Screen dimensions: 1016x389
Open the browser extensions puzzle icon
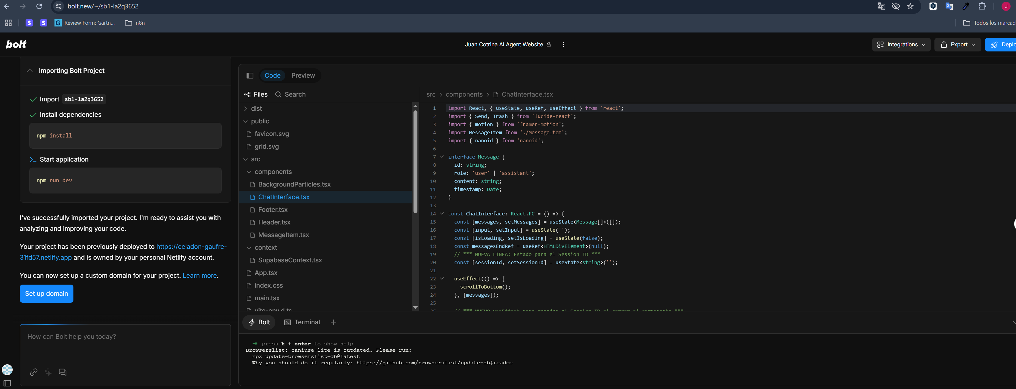[982, 6]
